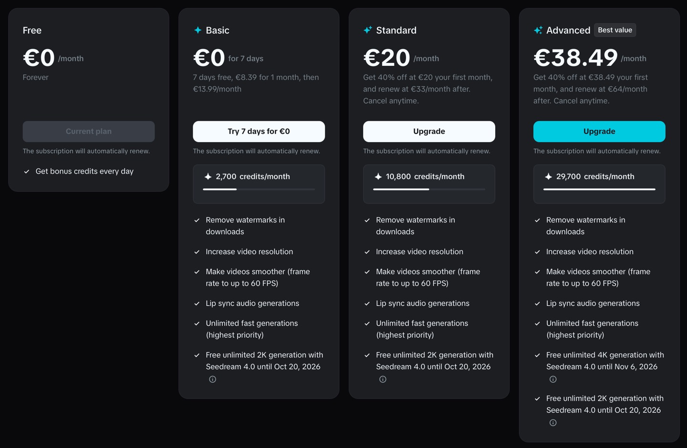Click the Standard checkmark beside Increase video resolution

click(x=367, y=252)
